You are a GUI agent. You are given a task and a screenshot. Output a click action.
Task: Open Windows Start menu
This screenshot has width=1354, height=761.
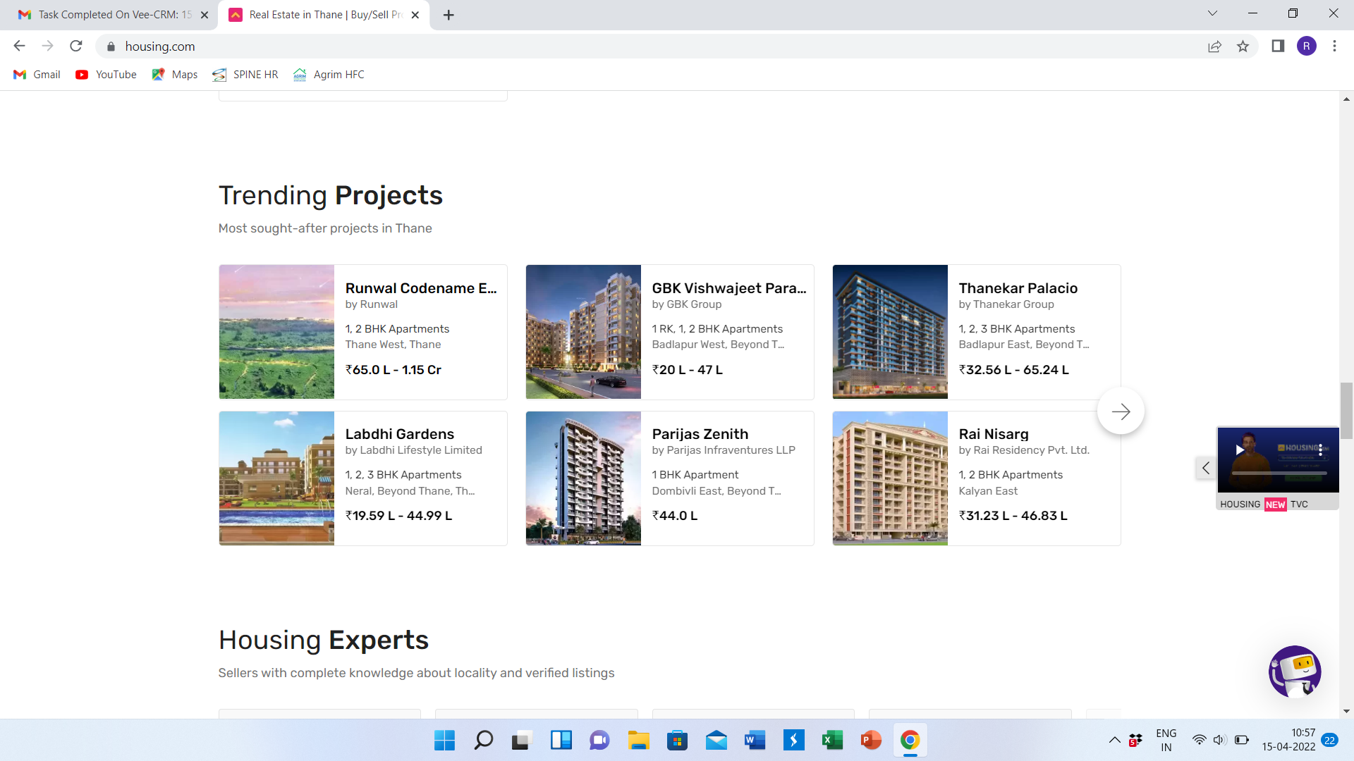coord(444,741)
